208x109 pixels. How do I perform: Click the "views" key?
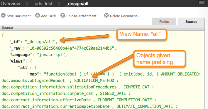pos(17,61)
